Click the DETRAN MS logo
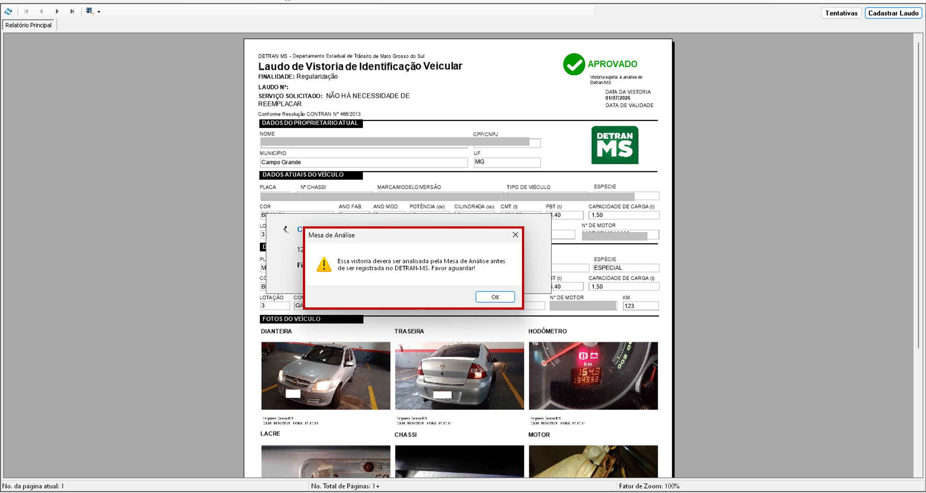The image size is (926, 493). 615,145
